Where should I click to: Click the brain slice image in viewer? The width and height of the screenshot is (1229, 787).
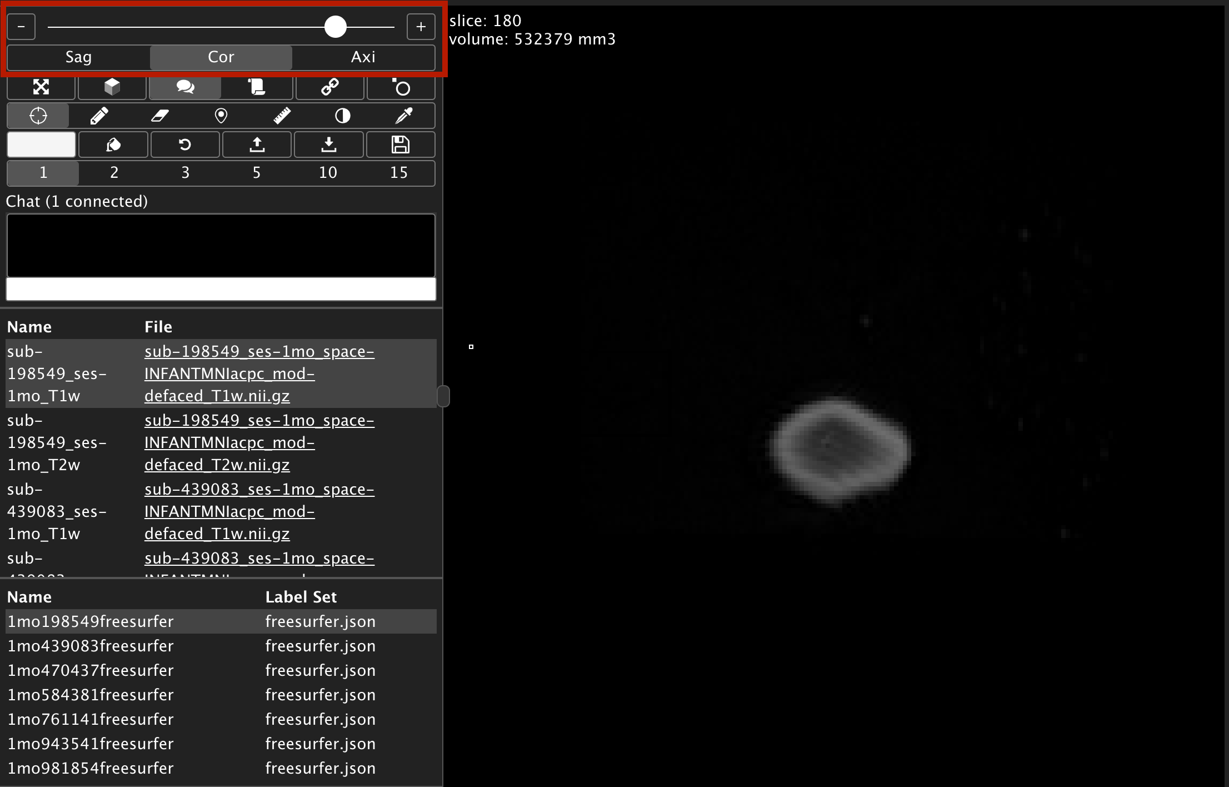click(x=840, y=451)
